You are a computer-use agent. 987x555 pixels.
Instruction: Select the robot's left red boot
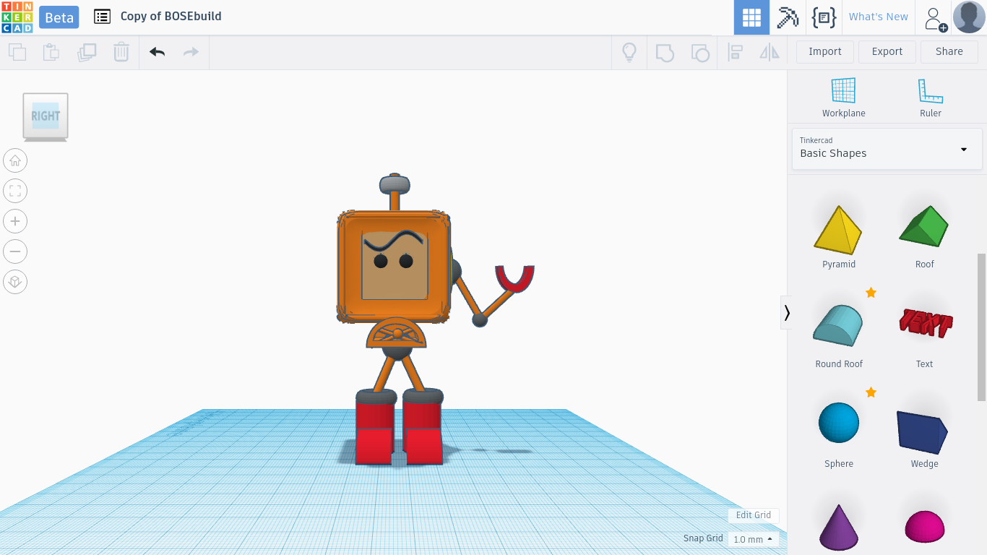(374, 432)
